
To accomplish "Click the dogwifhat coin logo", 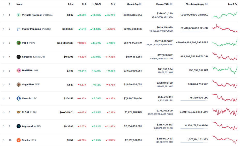I will pos(19,84).
